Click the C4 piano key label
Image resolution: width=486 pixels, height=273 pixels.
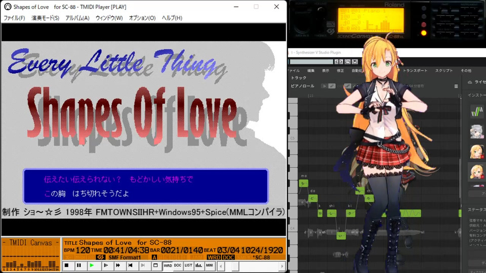tap(293, 228)
